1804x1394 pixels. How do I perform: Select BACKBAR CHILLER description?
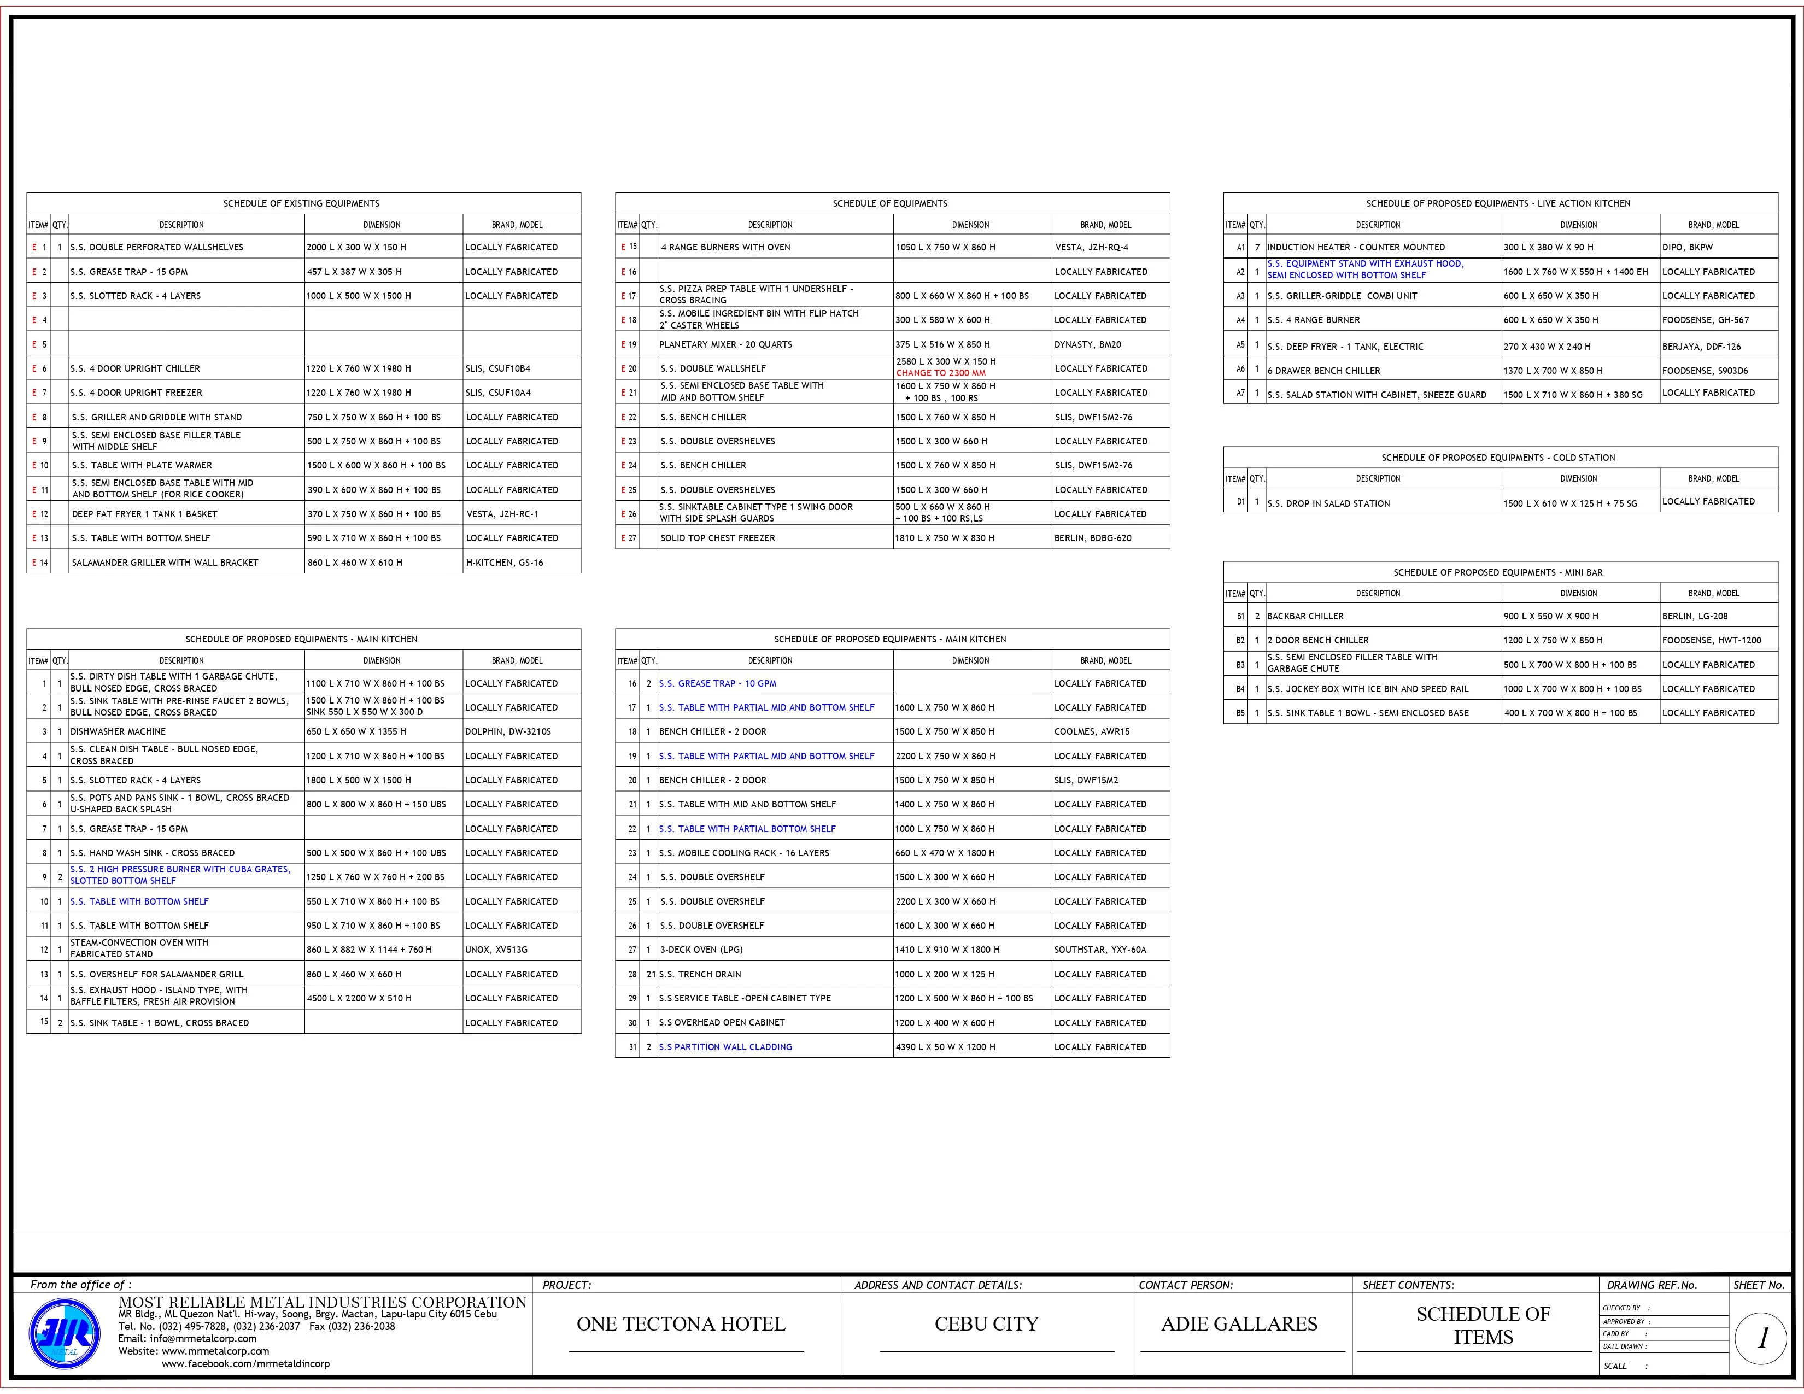click(1305, 616)
